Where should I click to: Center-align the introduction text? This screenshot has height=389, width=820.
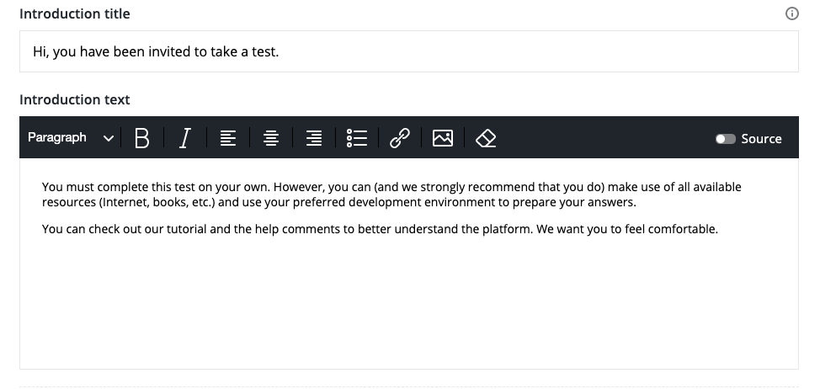click(x=271, y=138)
